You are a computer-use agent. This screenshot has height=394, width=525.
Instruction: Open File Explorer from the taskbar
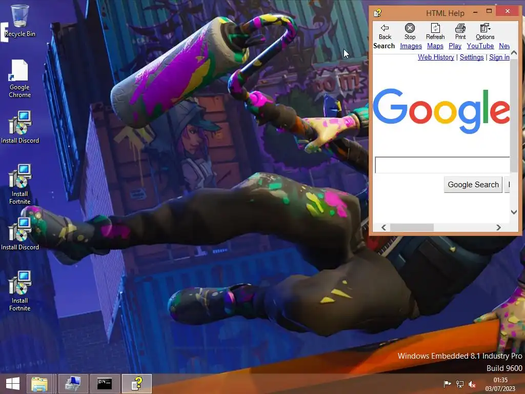pos(39,384)
